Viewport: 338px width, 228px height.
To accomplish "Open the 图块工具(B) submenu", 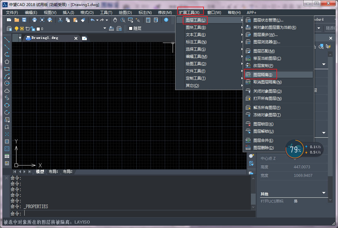I will [x=196, y=27].
